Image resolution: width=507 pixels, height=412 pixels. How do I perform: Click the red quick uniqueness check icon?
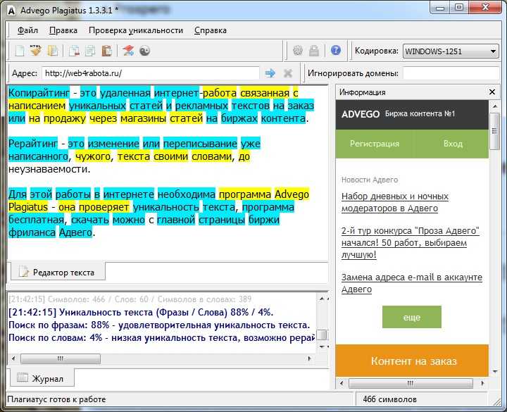128,51
